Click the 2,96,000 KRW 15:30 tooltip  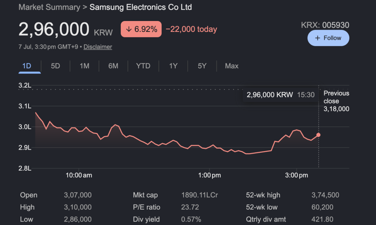coord(280,95)
